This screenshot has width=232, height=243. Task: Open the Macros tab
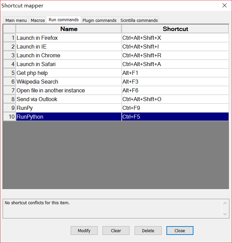pyautogui.click(x=38, y=20)
